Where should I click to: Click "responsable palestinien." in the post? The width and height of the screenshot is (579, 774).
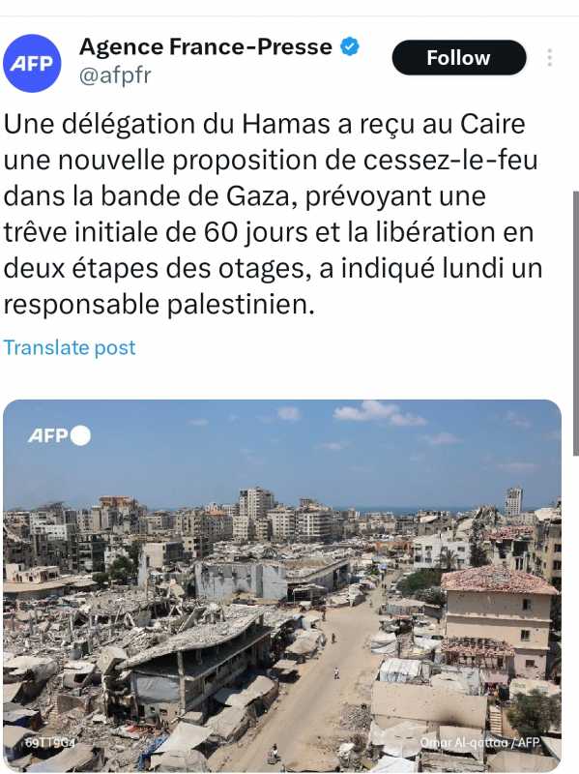pos(159,305)
